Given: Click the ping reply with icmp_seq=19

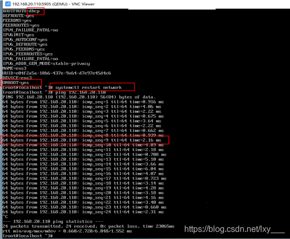Looking at the screenshot, I should (x=83, y=188).
